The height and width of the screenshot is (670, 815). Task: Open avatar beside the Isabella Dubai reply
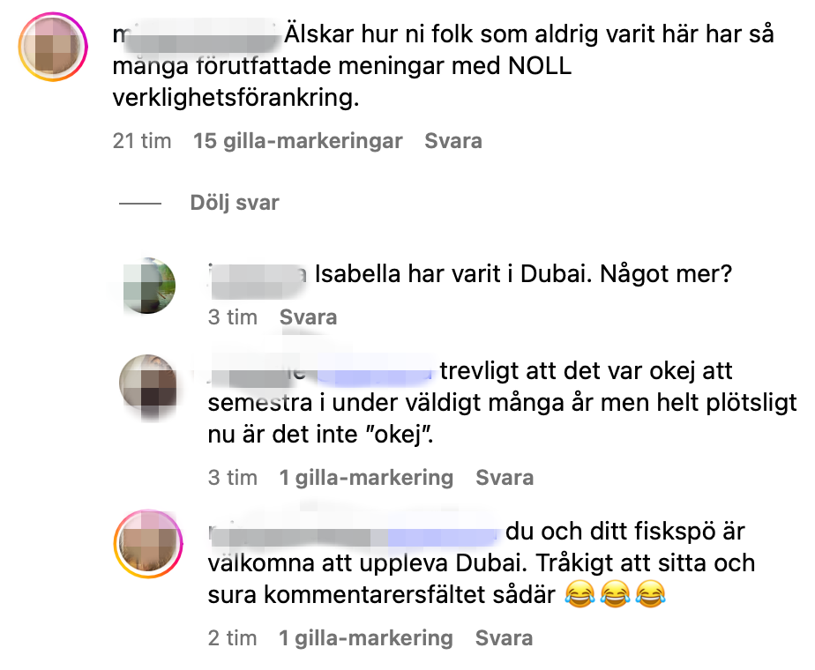click(149, 286)
